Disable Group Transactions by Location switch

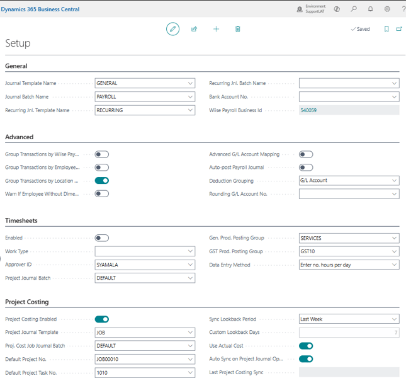tap(102, 181)
